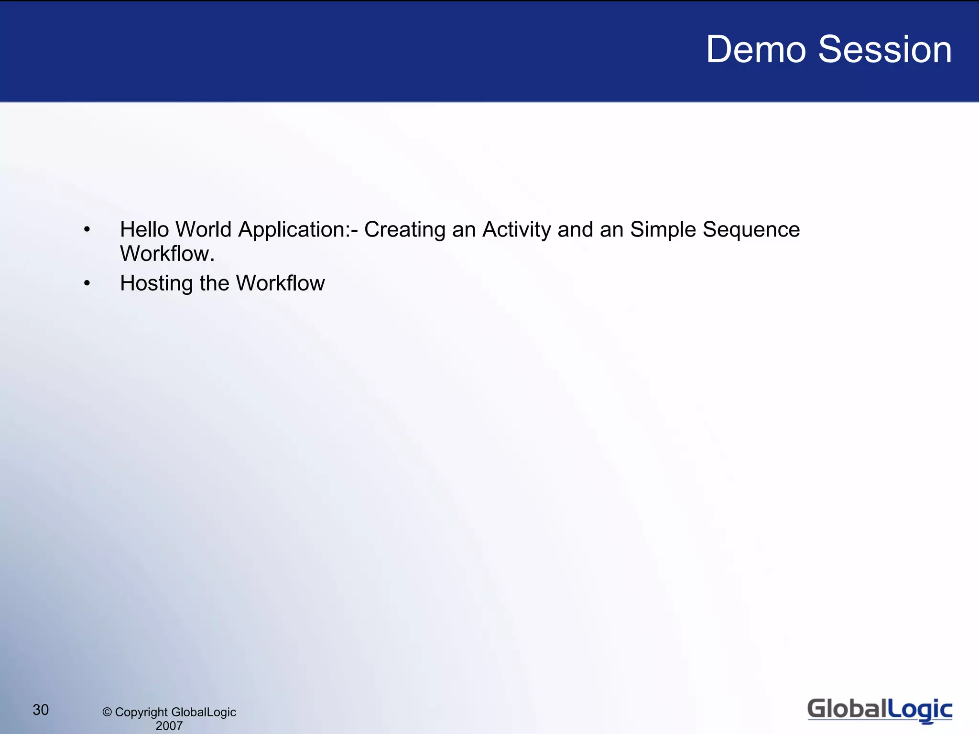Viewport: 979px width, 734px height.
Task: Click the slide number 30
Action: 41,710
